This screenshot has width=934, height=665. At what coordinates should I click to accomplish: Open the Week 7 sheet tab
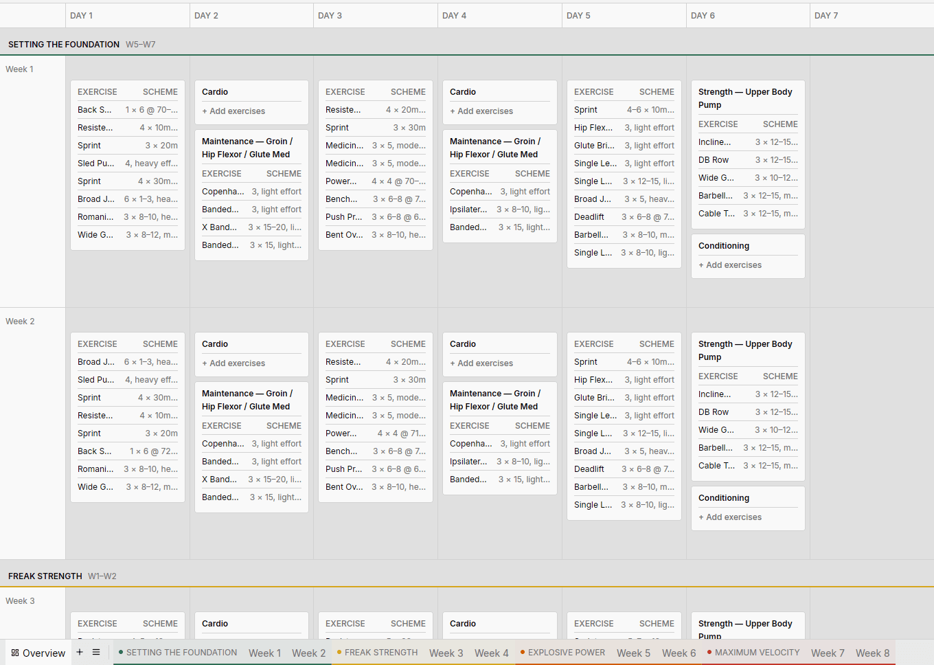828,653
